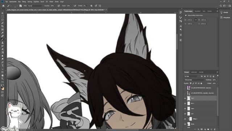This screenshot has width=232, height=131.
Task: Click the background color swatch
Action: tap(3, 89)
